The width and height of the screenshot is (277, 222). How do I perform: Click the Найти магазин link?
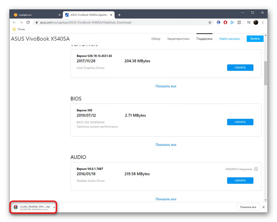pos(229,39)
